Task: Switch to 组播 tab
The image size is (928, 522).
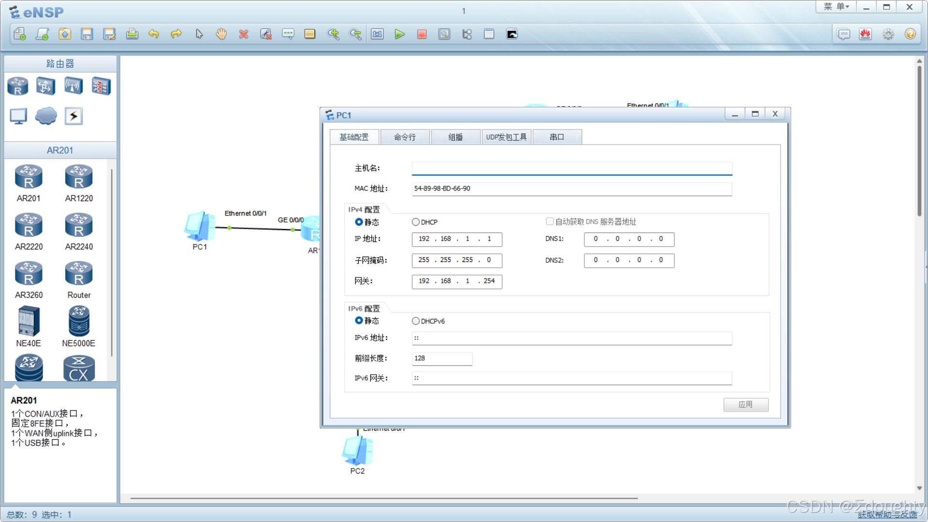Action: coord(455,137)
